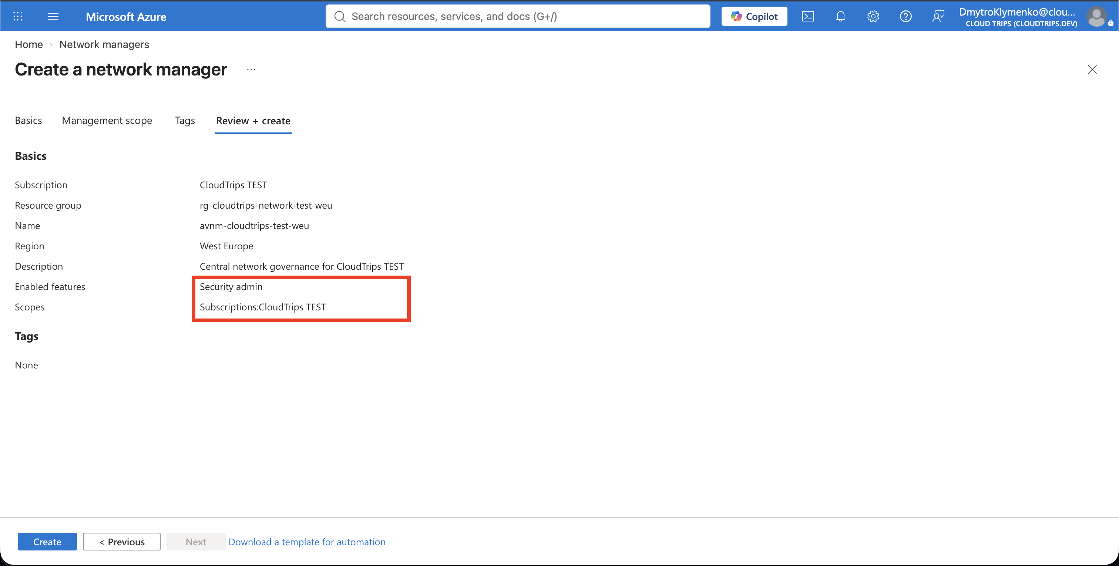Click the search magnifier icon
This screenshot has height=566, width=1119.
pos(340,17)
